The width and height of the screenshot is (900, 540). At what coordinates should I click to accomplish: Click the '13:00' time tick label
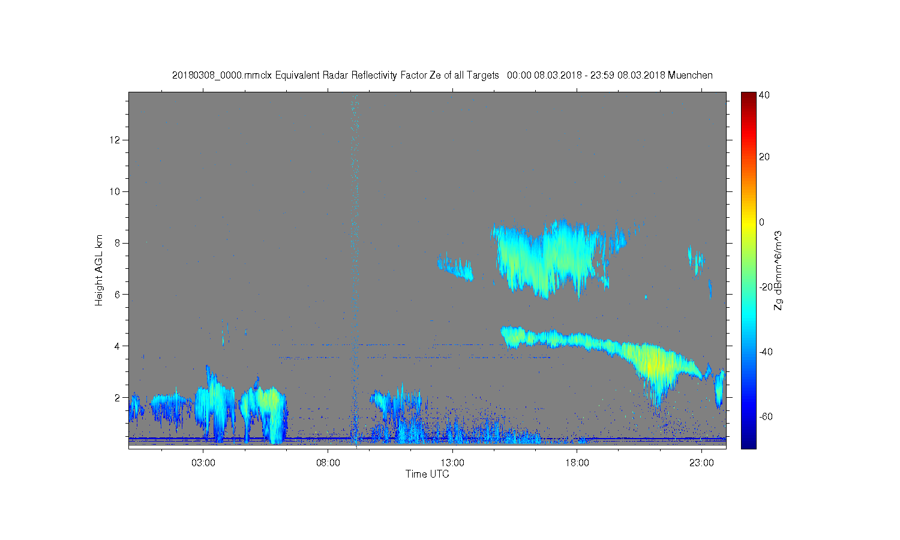point(452,463)
